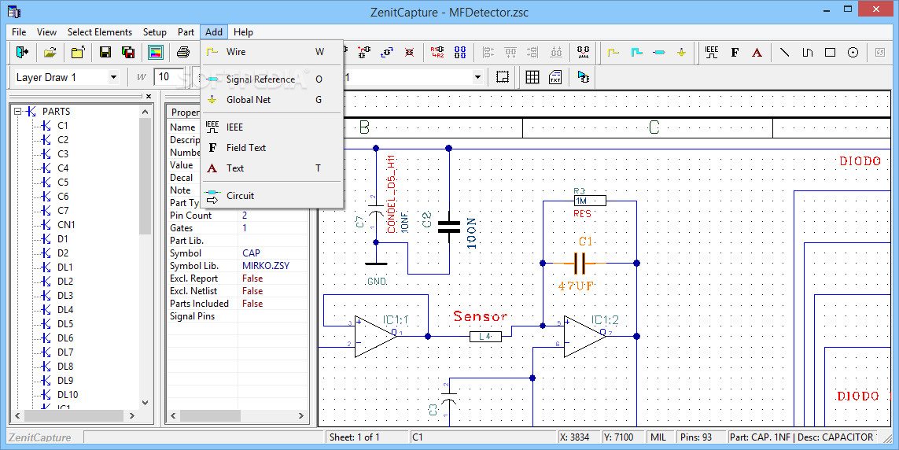The width and height of the screenshot is (899, 450).
Task: Click the connected components net icon
Action: click(x=583, y=53)
